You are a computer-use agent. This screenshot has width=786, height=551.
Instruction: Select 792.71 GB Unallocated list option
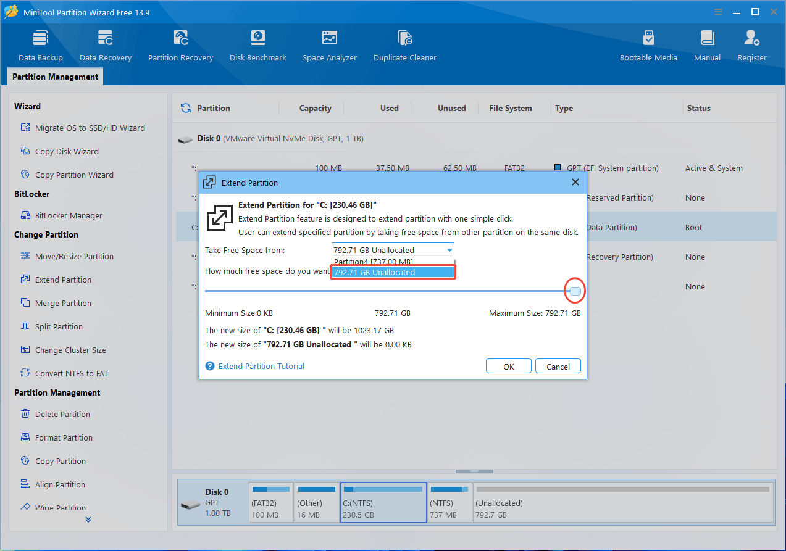click(x=393, y=272)
